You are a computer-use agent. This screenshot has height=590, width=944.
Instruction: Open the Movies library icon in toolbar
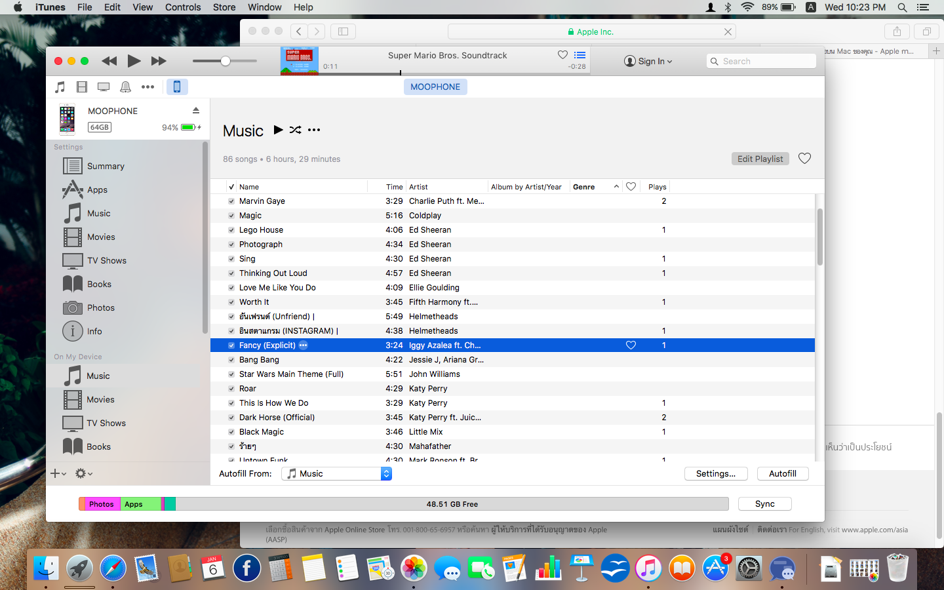(x=82, y=87)
